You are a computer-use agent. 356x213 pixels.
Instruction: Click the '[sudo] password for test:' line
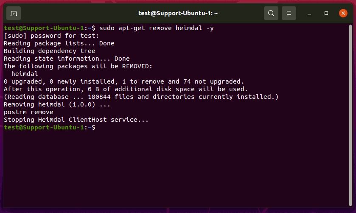pyautogui.click(x=51, y=36)
